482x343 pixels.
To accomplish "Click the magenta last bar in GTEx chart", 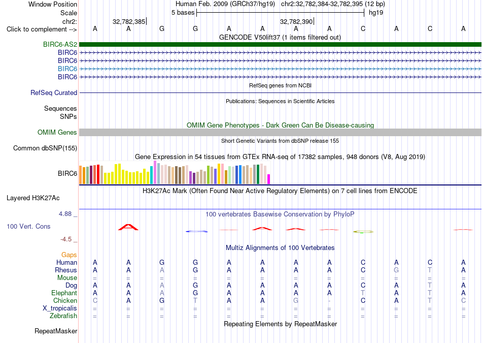I will [x=269, y=179].
